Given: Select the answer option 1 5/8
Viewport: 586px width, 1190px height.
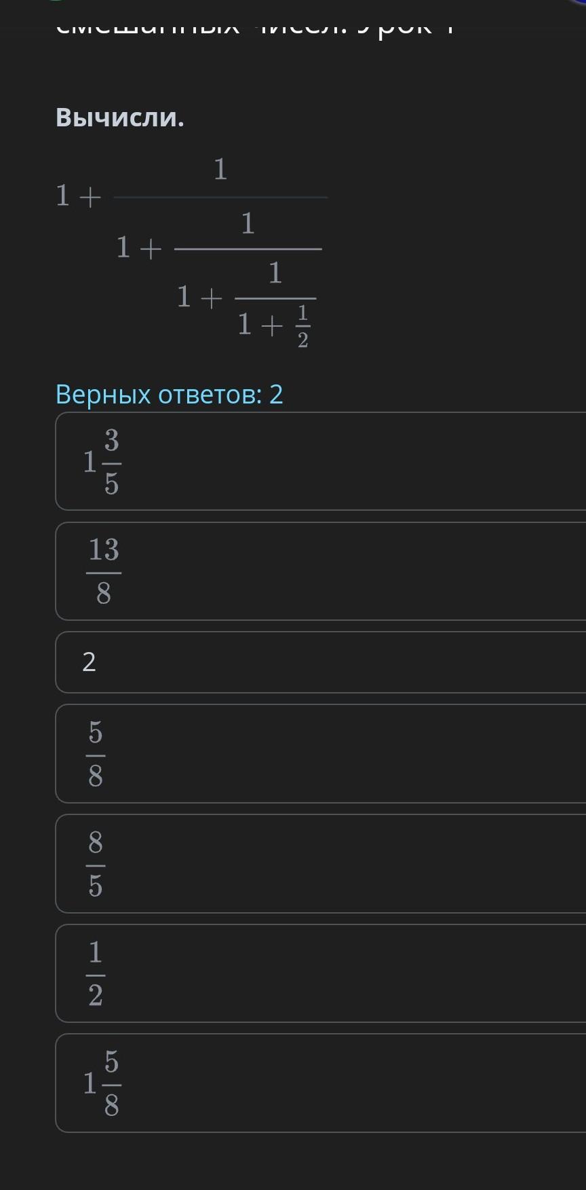Looking at the screenshot, I should pos(320,1083).
